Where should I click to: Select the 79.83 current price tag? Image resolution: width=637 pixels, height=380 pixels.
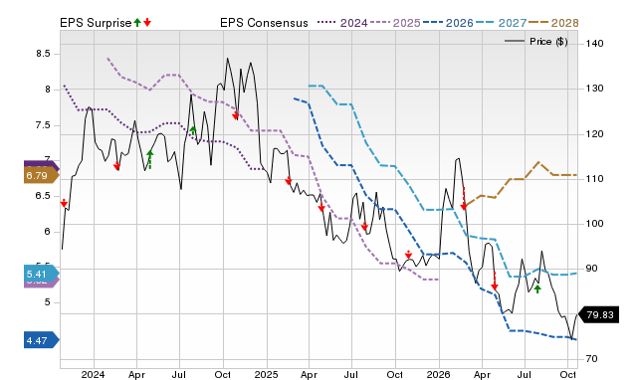(598, 315)
